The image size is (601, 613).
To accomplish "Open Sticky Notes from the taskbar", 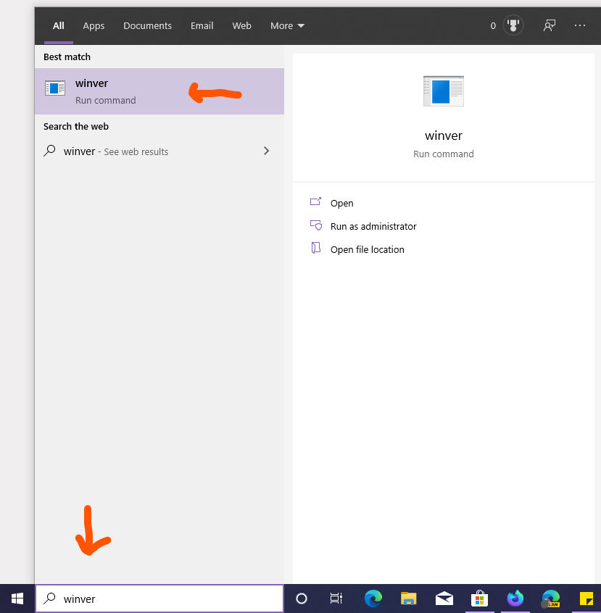I will click(586, 598).
